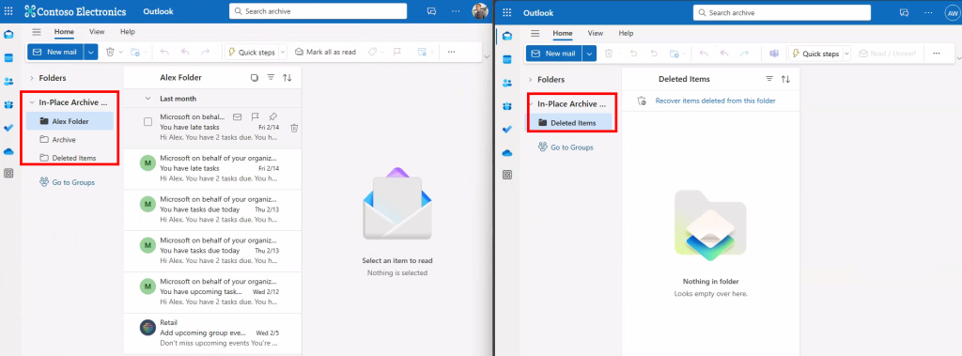Click the Search archive box in the right window
Screen dimensions: 962x356
782,12
